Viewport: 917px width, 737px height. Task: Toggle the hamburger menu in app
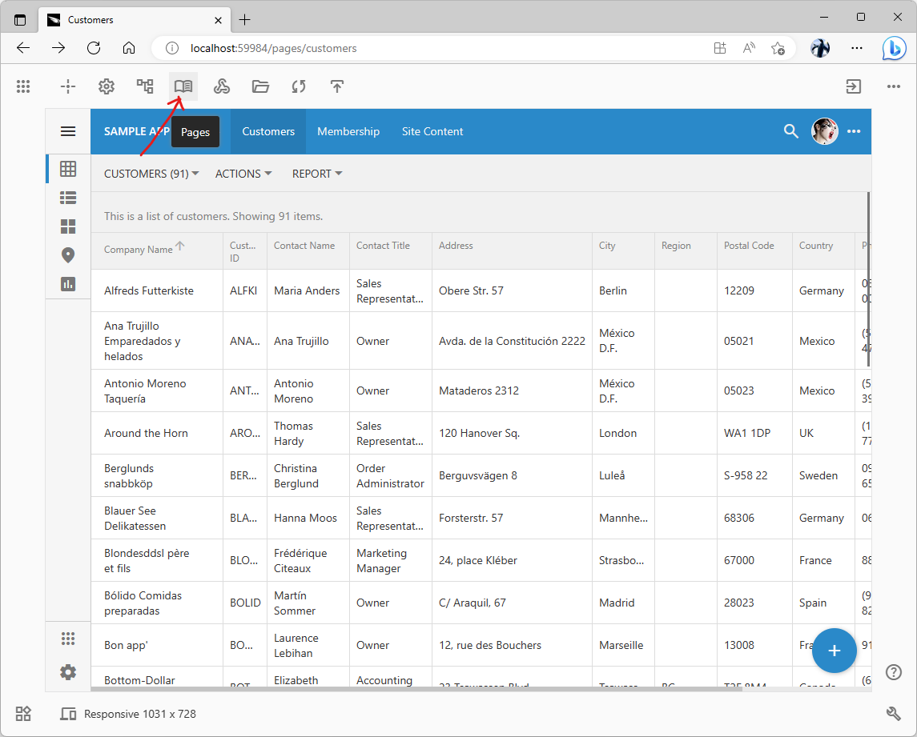(68, 131)
